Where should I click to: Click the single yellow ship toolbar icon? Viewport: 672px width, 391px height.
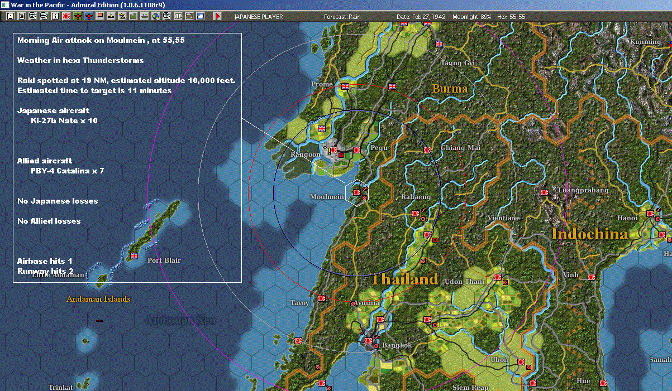tap(111, 16)
